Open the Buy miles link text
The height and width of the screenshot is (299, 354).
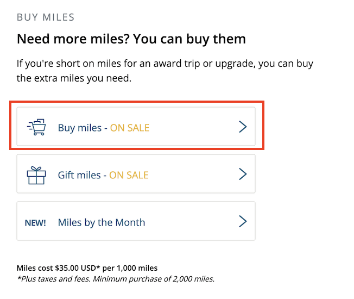(80, 128)
